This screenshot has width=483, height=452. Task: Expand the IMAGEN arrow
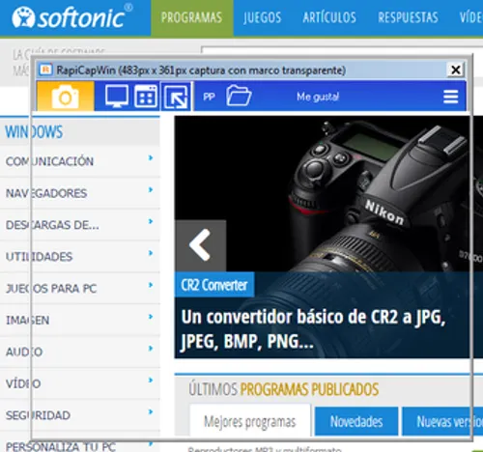click(x=151, y=317)
